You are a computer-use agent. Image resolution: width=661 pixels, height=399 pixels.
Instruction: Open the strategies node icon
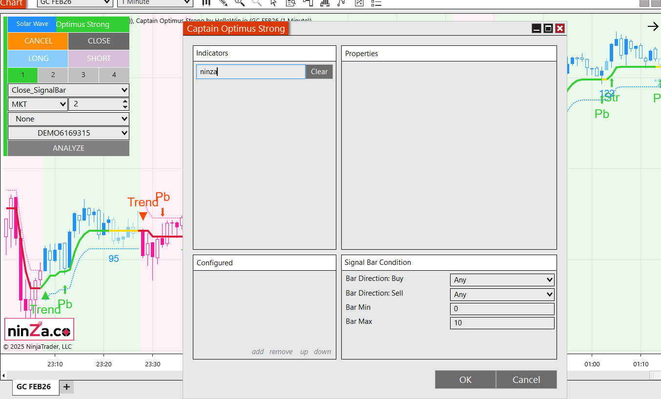tap(341, 3)
